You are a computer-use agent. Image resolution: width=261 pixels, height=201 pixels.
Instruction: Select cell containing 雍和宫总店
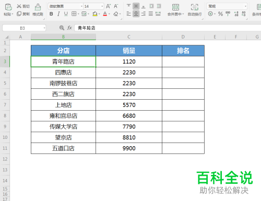pyautogui.click(x=63, y=116)
